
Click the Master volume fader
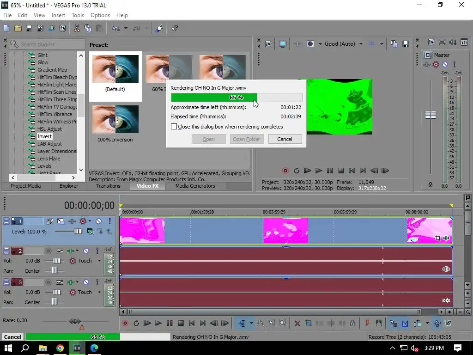[x=431, y=115]
